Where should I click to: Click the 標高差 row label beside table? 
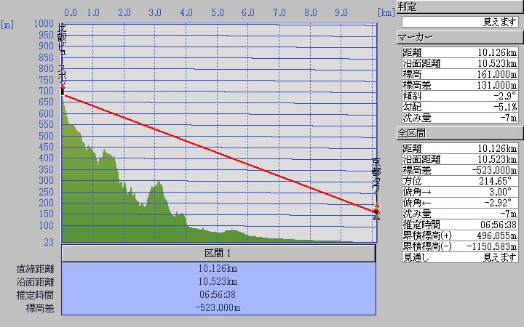(x=40, y=308)
